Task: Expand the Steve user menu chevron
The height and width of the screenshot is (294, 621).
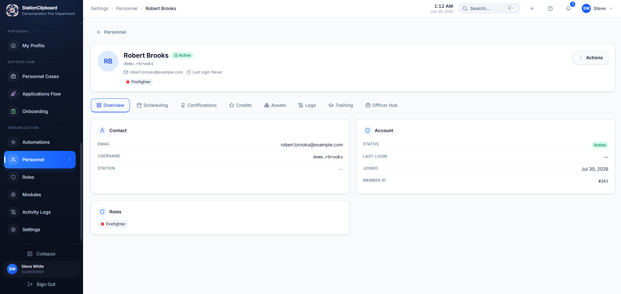Action: (x=611, y=8)
